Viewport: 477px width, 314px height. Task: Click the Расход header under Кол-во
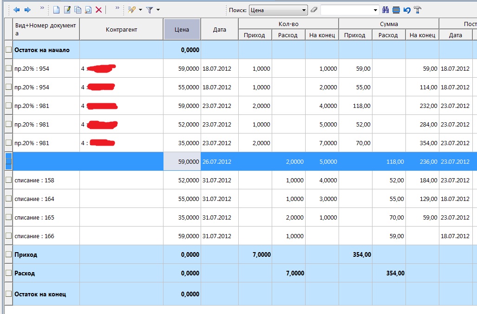pyautogui.click(x=288, y=35)
